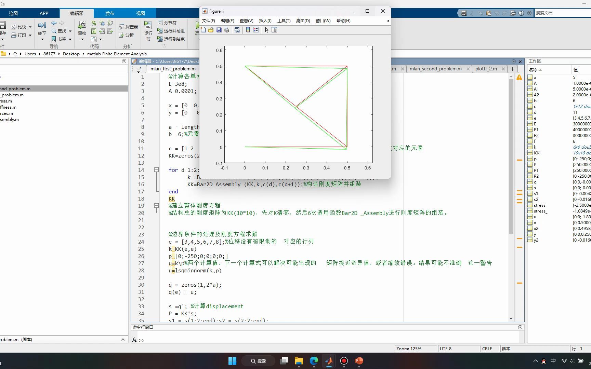Image resolution: width=591 pixels, height=369 pixels.
Task: Click Switch Windows icon in quick access toolbar
Action: pyautogui.click(x=513, y=13)
